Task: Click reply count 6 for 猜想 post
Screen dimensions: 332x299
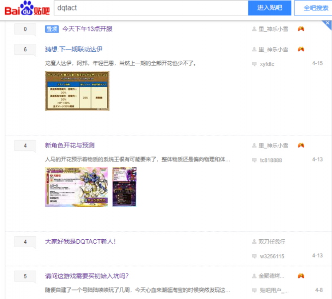Action: pyautogui.click(x=25, y=49)
